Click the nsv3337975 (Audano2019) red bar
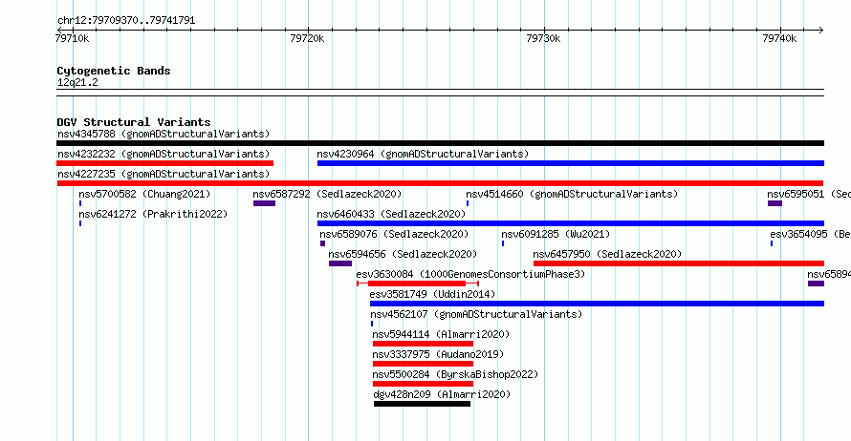 (x=423, y=364)
